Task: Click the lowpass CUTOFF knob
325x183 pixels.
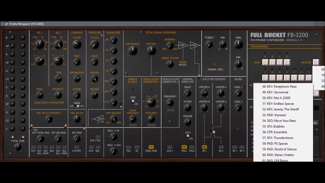Action: coord(77,44)
